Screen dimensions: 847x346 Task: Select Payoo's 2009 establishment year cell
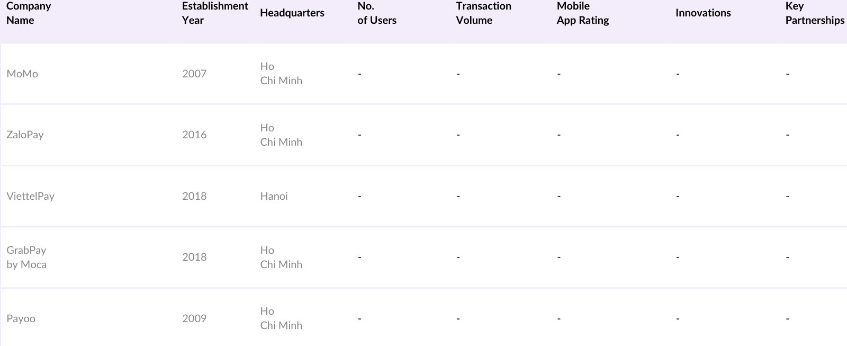(x=194, y=318)
